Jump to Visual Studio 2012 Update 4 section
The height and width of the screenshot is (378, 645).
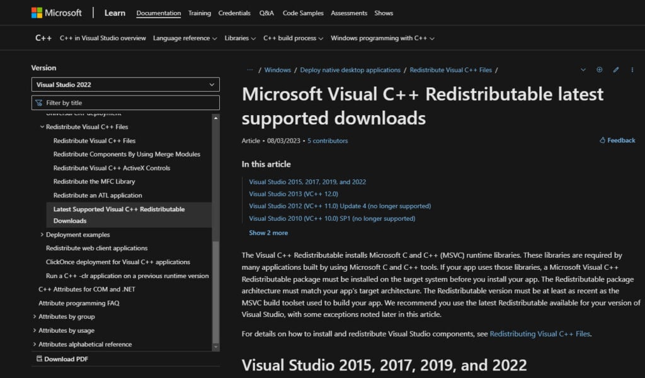[x=340, y=206]
